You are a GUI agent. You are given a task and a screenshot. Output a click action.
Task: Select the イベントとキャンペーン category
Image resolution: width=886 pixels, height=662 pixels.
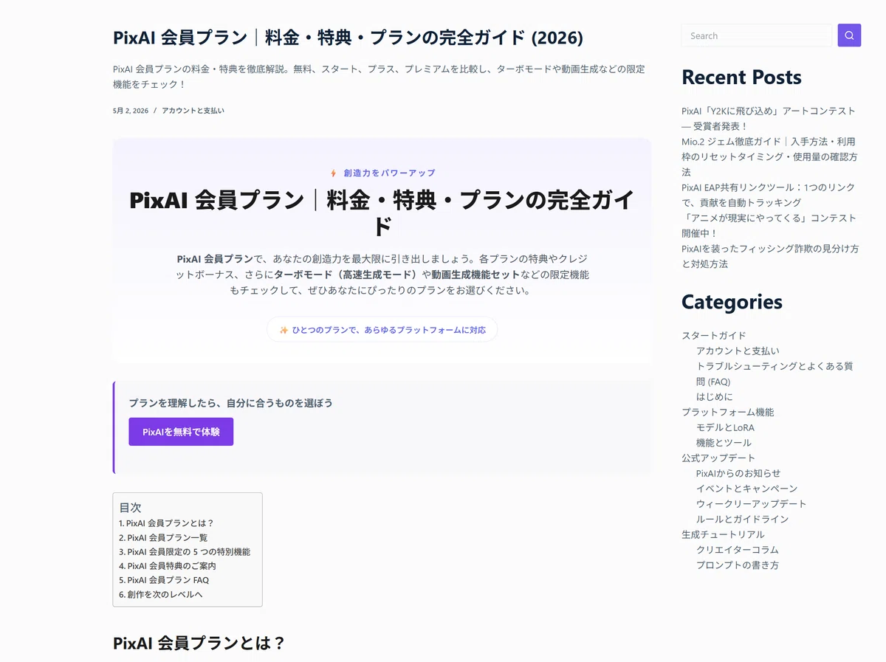pos(747,489)
